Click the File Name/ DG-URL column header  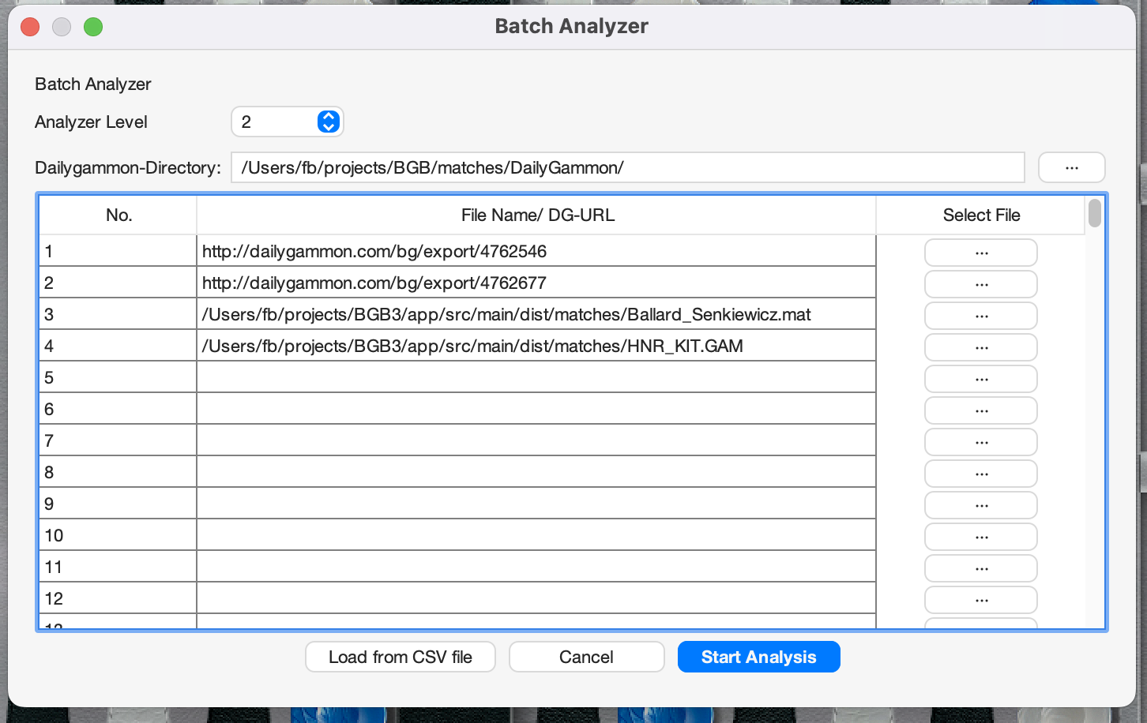pos(537,215)
